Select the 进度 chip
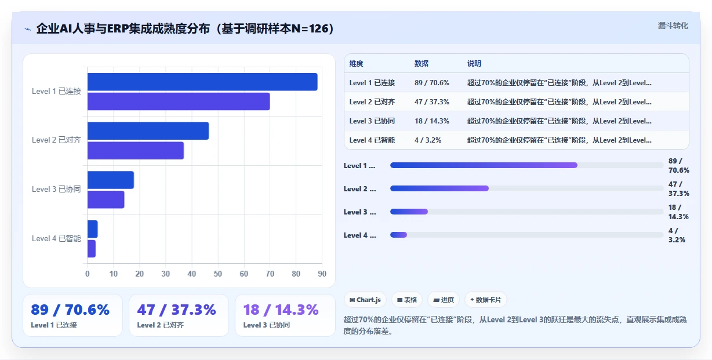Screen dimensions: 712x360 click(x=444, y=300)
